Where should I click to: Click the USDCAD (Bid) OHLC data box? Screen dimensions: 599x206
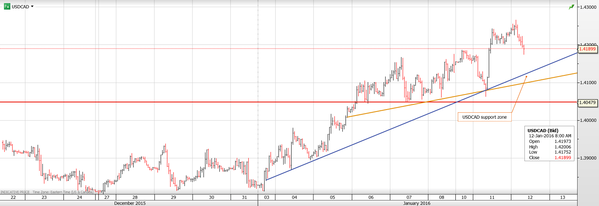point(549,144)
